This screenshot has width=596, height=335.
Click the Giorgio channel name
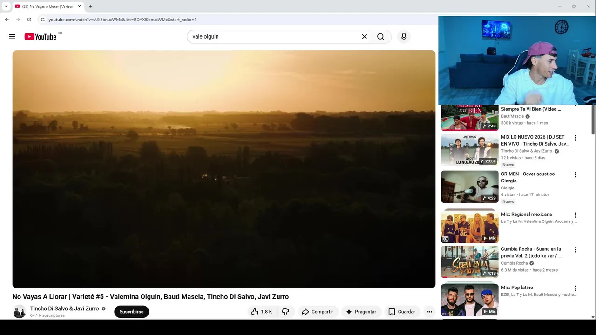tap(508, 188)
